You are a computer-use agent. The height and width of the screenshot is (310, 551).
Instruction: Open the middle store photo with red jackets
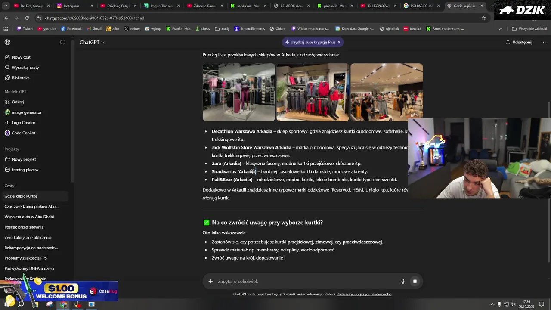[x=313, y=92]
